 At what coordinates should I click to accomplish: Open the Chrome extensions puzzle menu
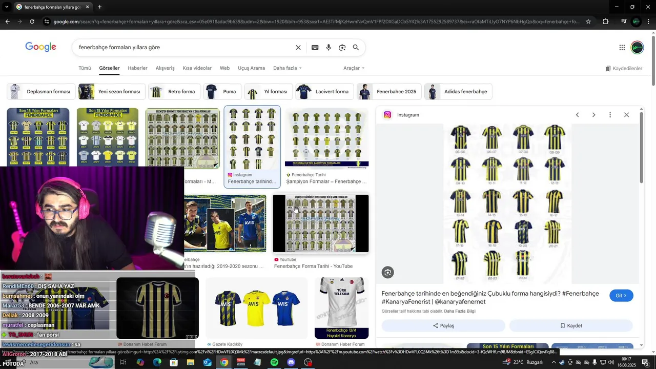[606, 22]
